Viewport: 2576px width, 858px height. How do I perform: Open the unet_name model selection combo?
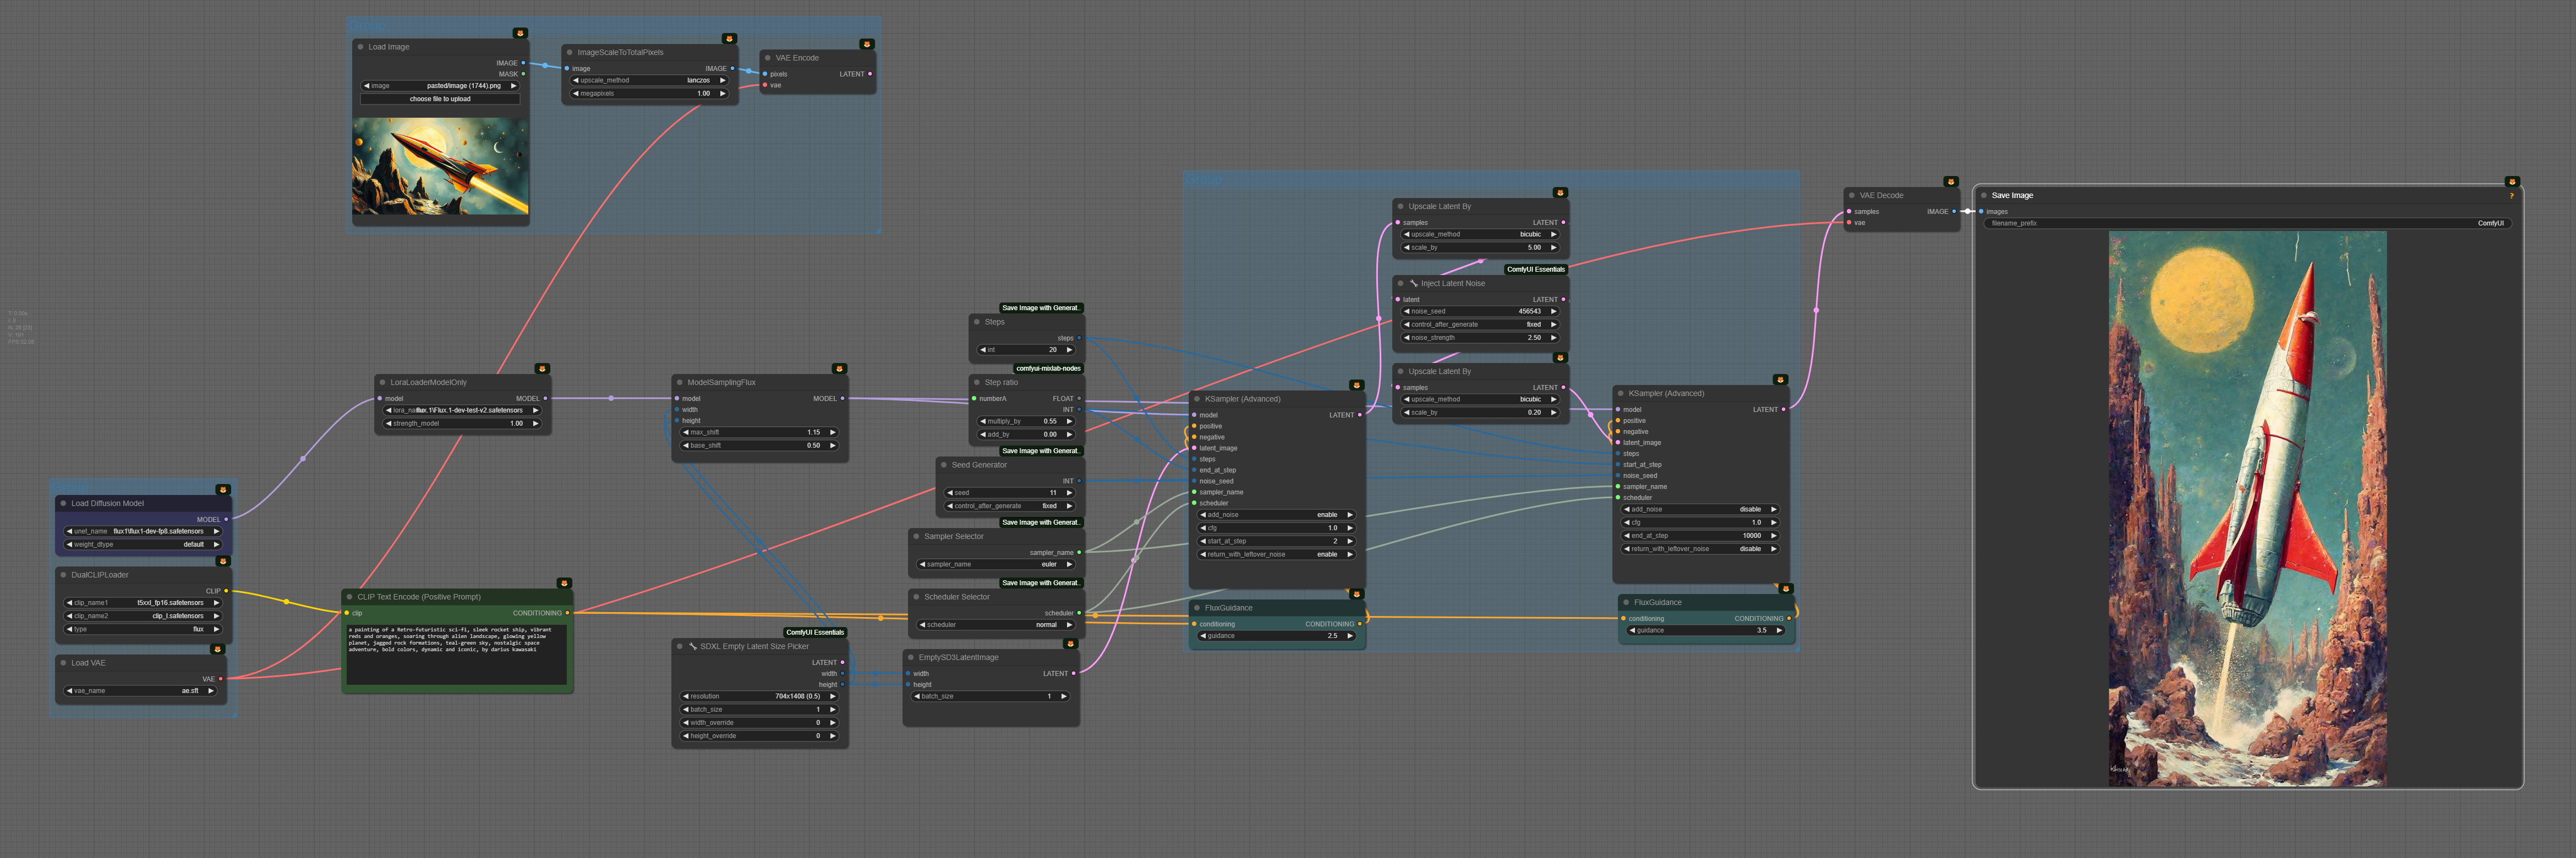(x=142, y=531)
